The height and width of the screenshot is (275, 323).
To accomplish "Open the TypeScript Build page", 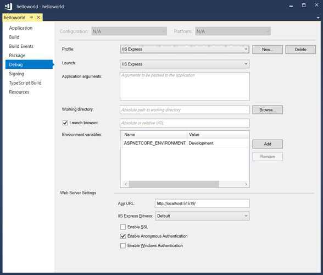I will 25,82.
